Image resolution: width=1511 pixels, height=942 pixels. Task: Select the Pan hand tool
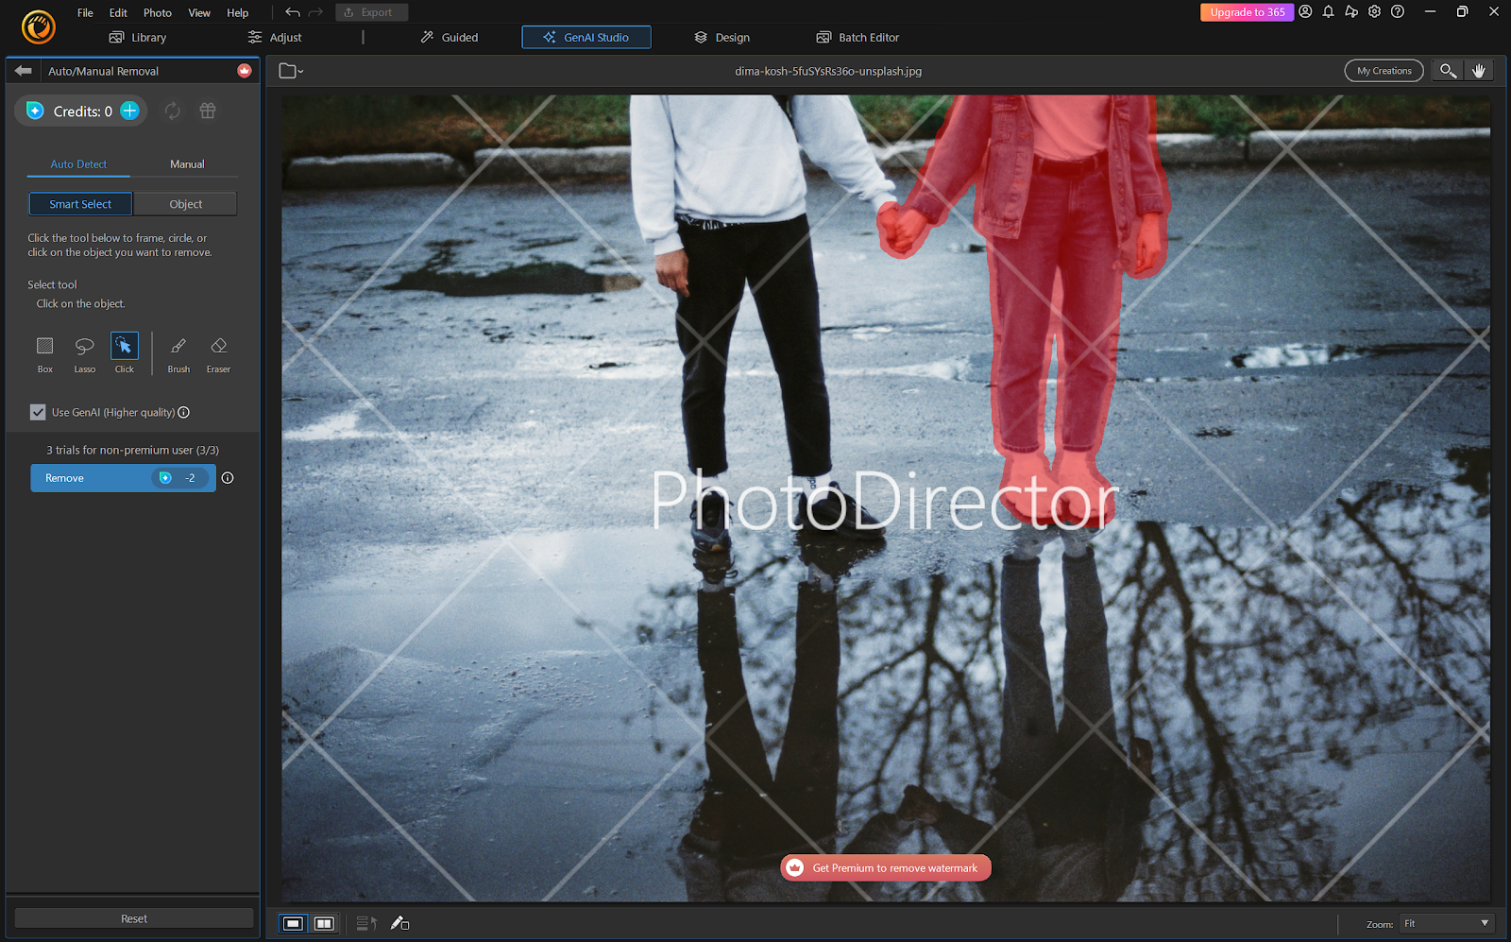[1479, 70]
